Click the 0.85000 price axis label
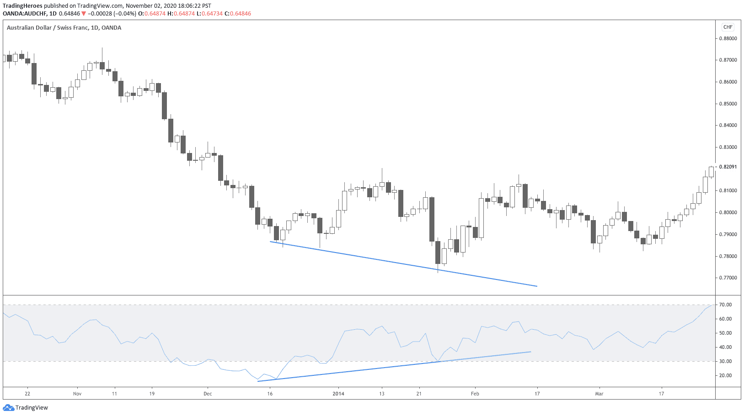 tap(728, 104)
